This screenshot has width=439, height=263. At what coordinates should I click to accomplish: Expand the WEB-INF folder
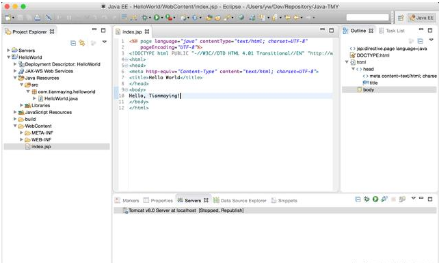[x=22, y=139]
